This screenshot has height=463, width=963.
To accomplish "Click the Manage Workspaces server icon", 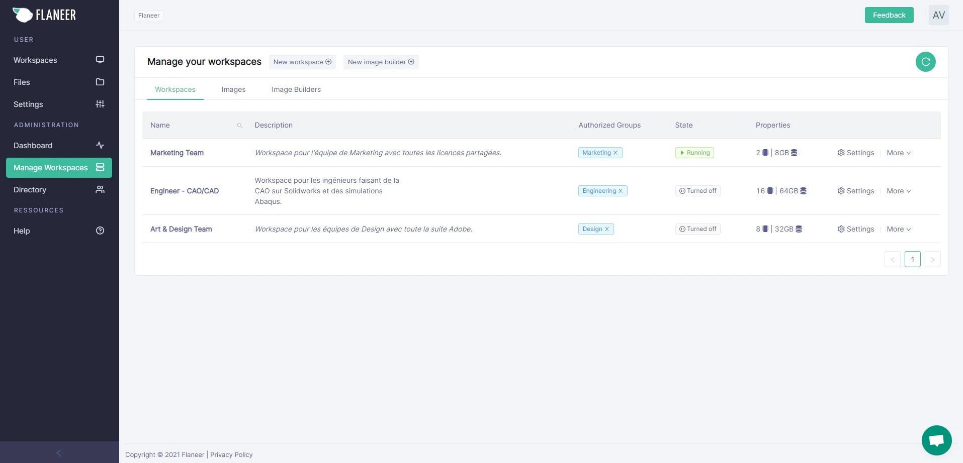I will click(x=100, y=167).
